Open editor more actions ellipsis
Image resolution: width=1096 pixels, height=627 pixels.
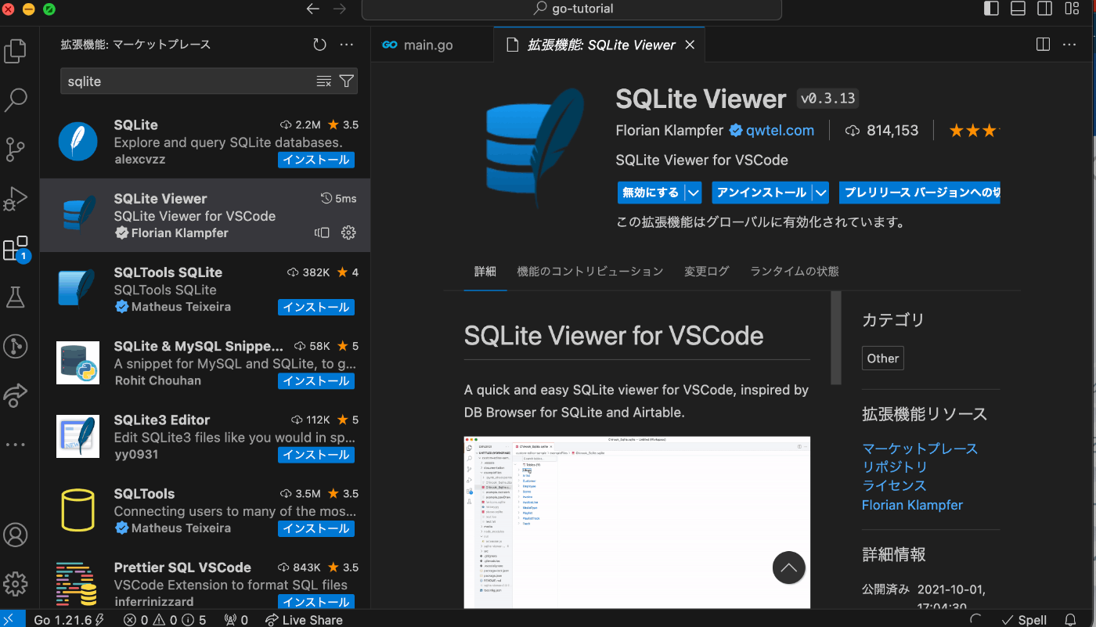tap(1069, 45)
